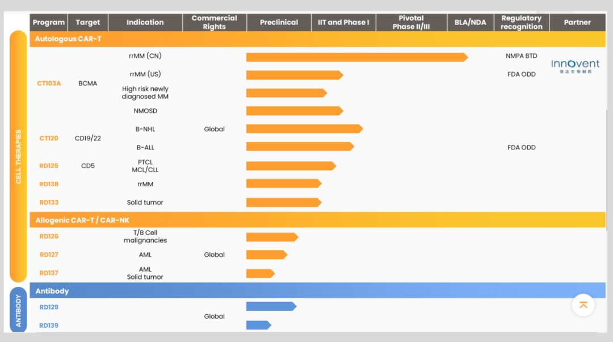613x342 pixels.
Task: Click the RD139 blue progress bar
Action: pos(258,326)
